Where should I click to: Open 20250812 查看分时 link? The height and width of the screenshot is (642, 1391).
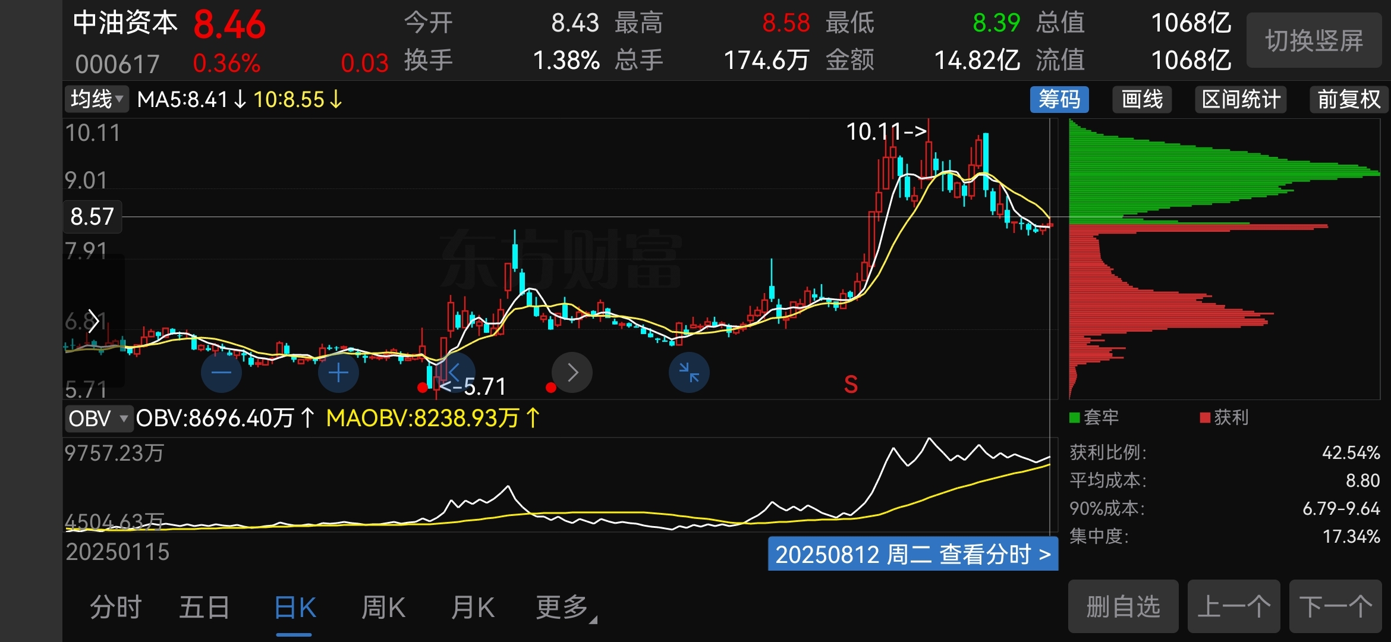coord(913,554)
